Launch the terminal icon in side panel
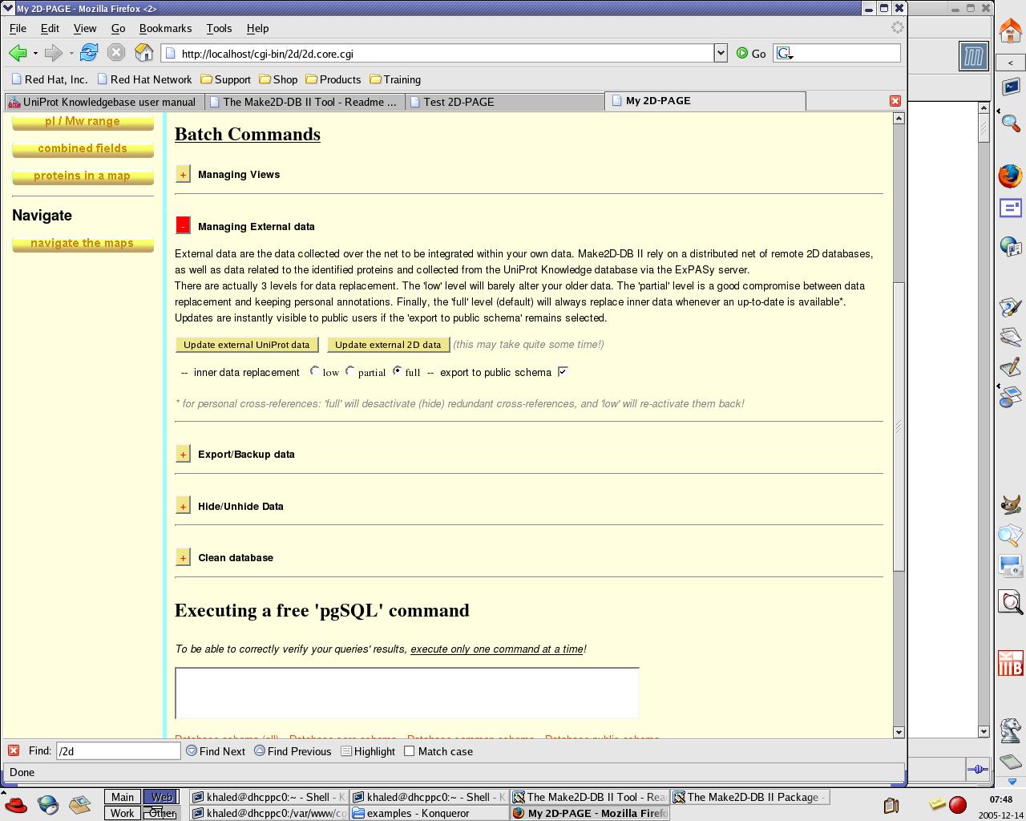Screen dimensions: 1026x821 [1011, 86]
